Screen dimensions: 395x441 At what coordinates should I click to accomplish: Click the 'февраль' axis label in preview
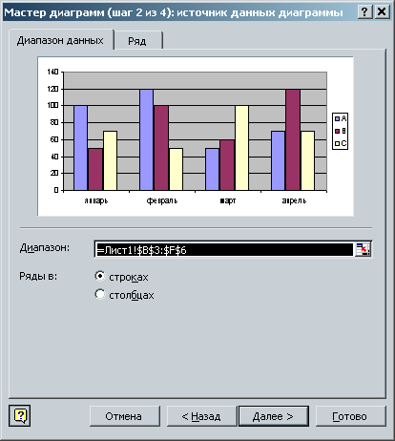pos(162,200)
